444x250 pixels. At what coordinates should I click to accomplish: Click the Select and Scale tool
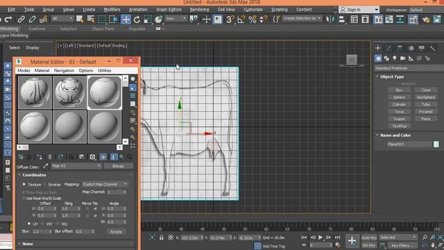pos(148,19)
